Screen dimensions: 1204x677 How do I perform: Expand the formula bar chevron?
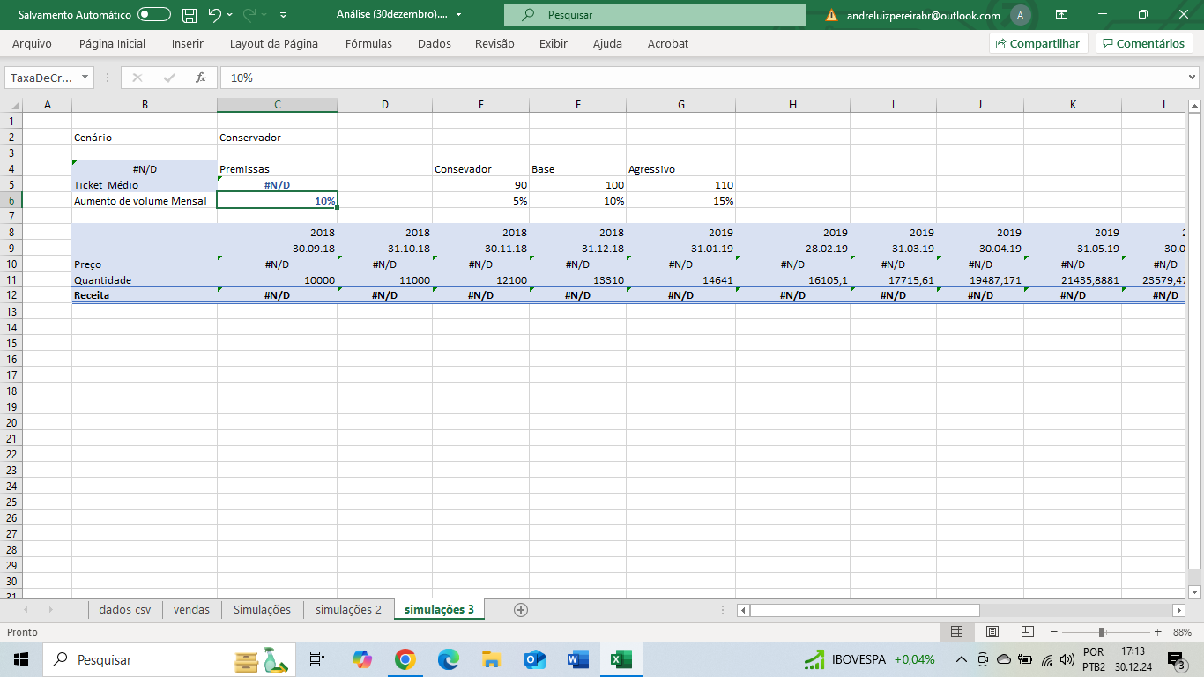[1190, 78]
